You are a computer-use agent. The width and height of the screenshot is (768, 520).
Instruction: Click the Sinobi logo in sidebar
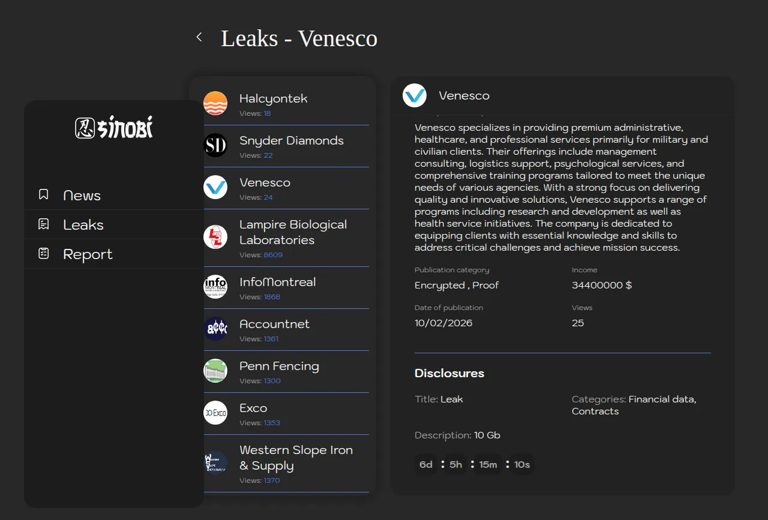[x=114, y=127]
